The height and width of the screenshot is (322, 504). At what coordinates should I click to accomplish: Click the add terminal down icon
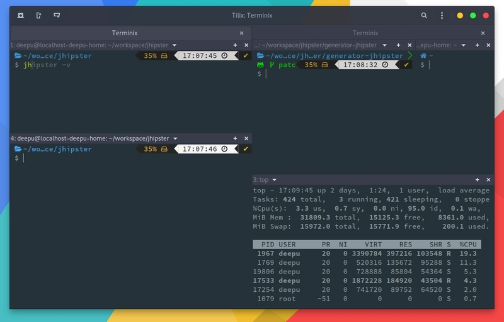tap(57, 15)
